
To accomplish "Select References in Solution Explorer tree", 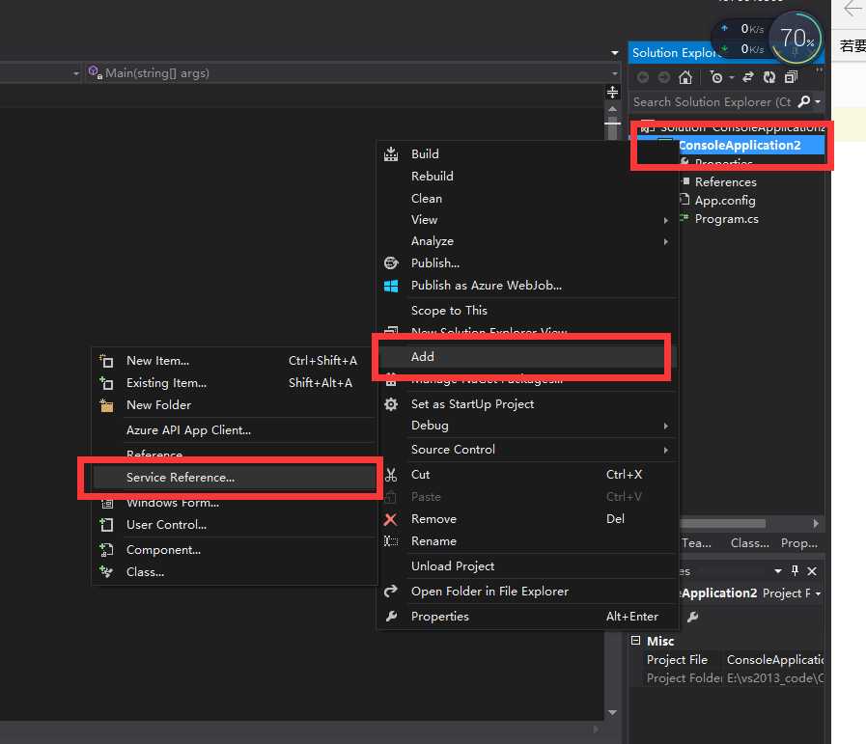I will coord(725,181).
